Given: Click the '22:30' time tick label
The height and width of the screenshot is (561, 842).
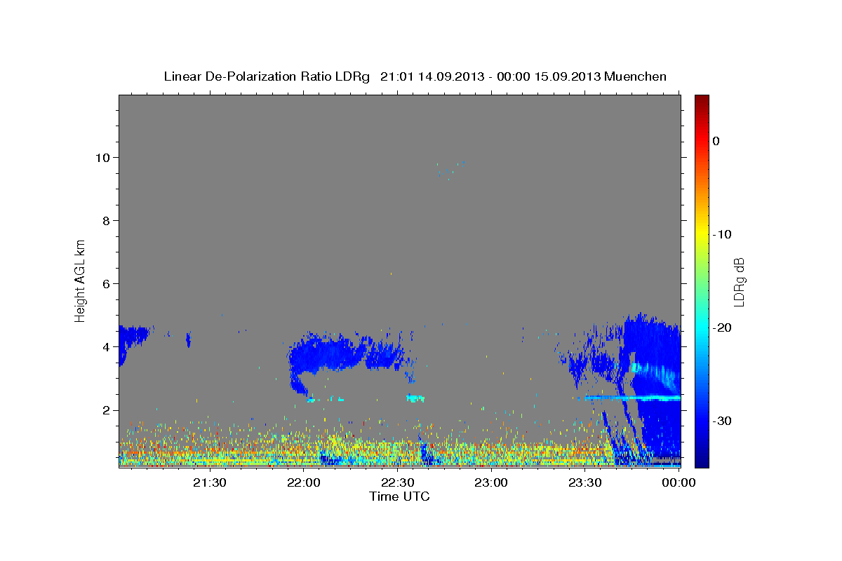Looking at the screenshot, I should [x=398, y=482].
